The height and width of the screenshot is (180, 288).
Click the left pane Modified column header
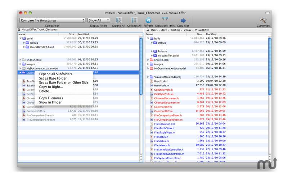[108, 34]
